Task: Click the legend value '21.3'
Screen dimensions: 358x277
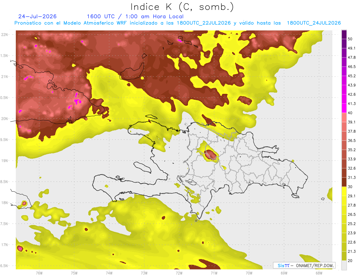Action: click(x=352, y=252)
